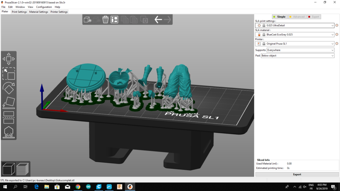Open Pad dropdown set to Below object
The image size is (340, 191).
coord(297,56)
